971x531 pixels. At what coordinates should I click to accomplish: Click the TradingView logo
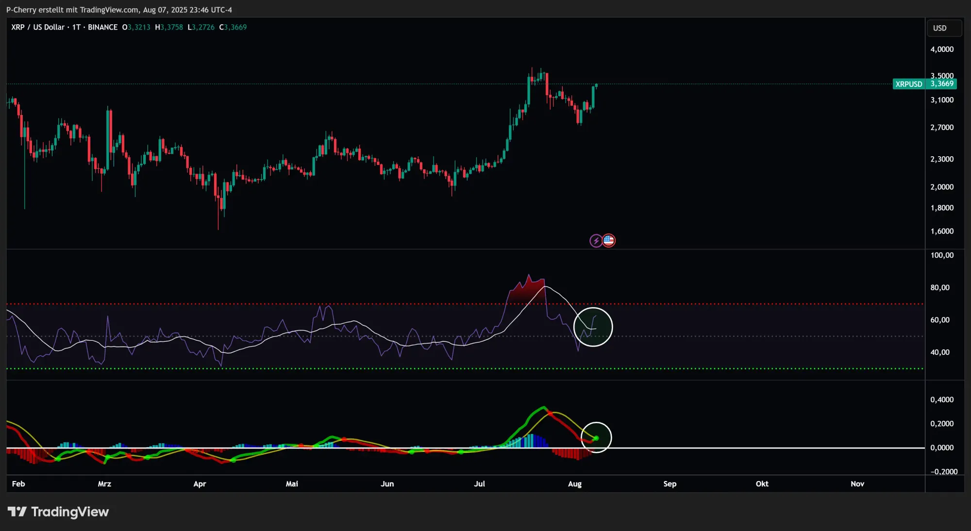(x=58, y=512)
